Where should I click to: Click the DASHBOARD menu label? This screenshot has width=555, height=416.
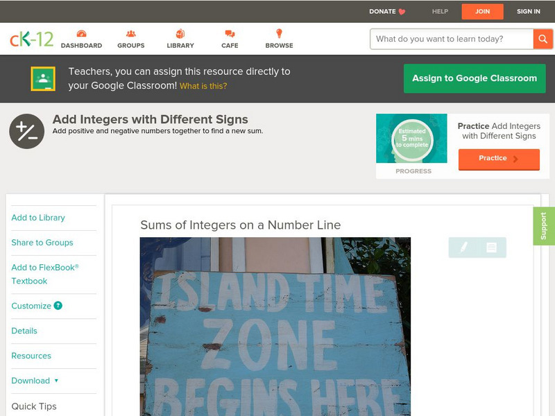(81, 46)
